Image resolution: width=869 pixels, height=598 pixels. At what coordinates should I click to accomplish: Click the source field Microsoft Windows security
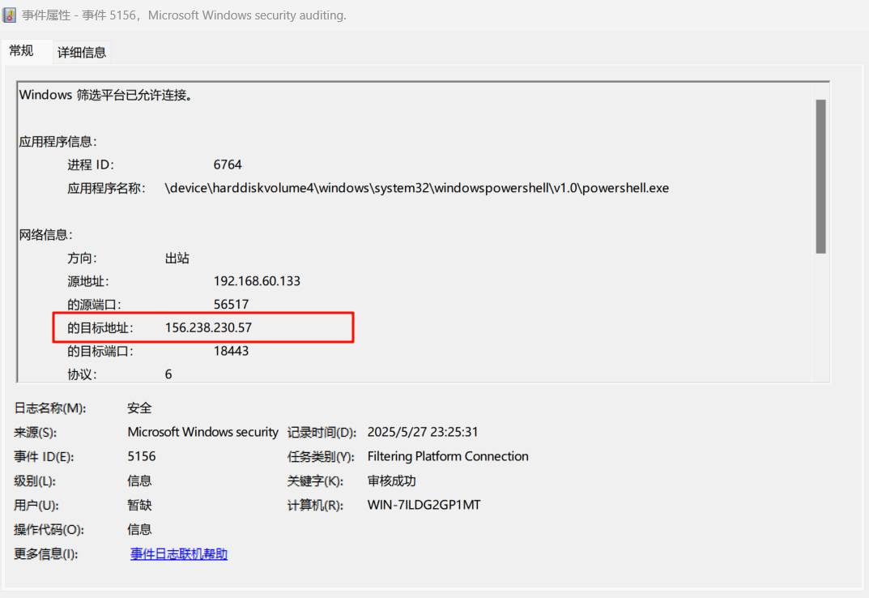coord(202,432)
